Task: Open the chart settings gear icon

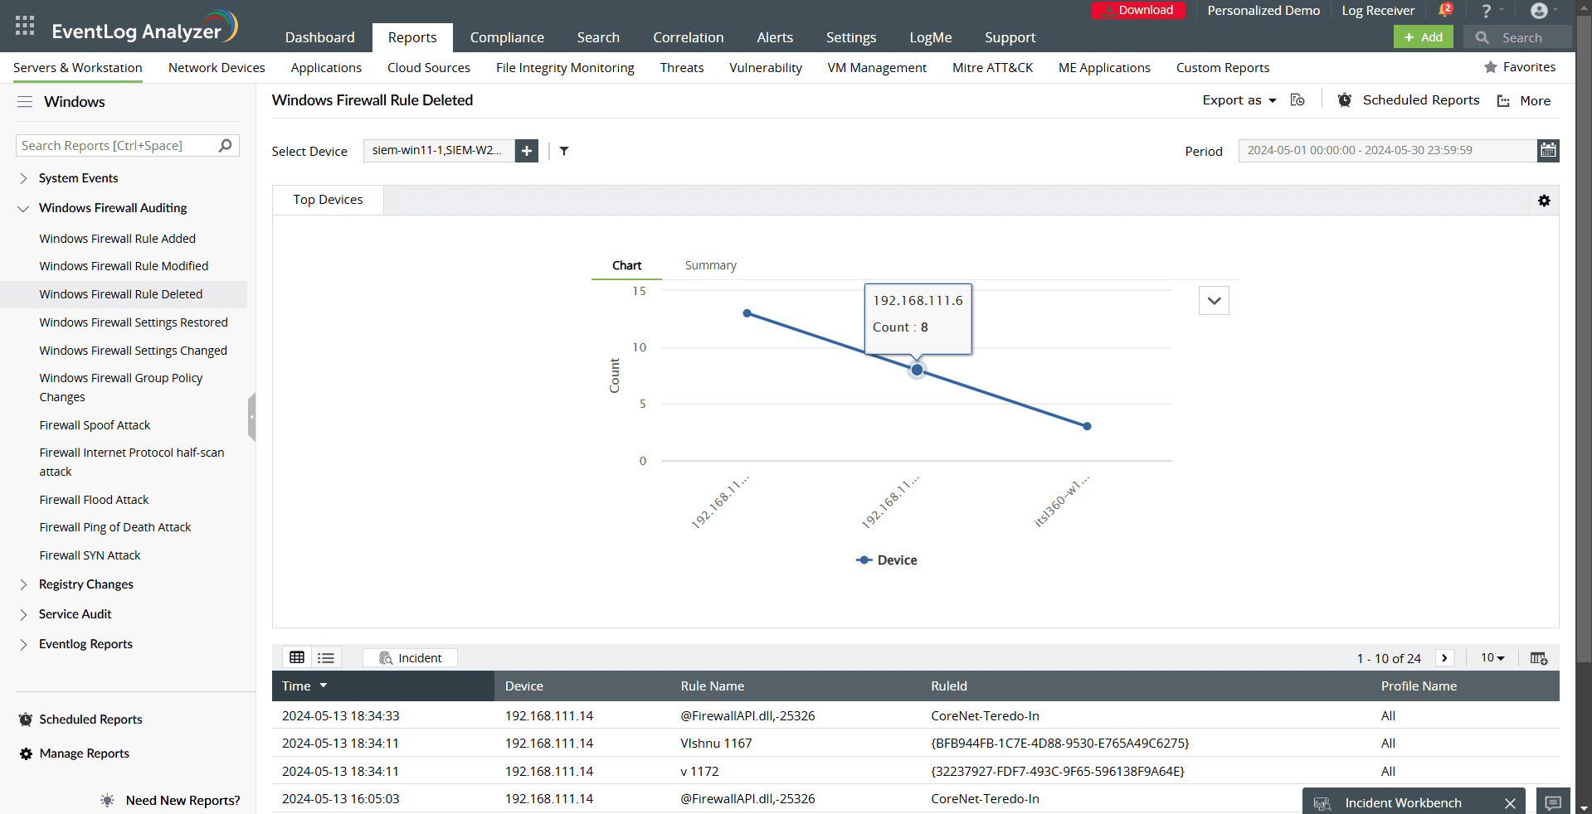Action: (1544, 201)
